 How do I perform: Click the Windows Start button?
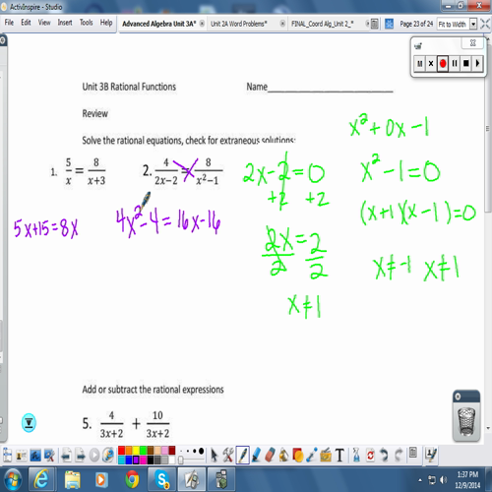pyautogui.click(x=13, y=480)
